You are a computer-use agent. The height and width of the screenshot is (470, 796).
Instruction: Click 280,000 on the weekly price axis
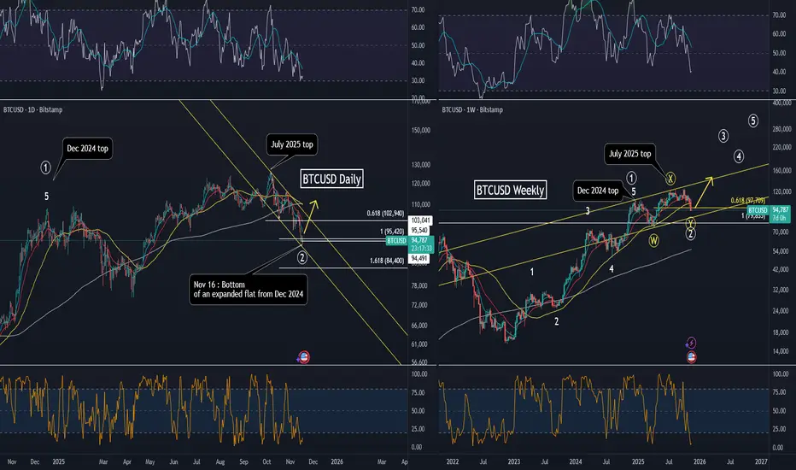781,129
